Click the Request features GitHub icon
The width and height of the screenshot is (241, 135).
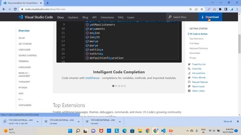coord(189,82)
